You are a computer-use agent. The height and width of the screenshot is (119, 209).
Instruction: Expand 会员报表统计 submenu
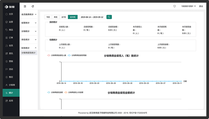(29, 14)
